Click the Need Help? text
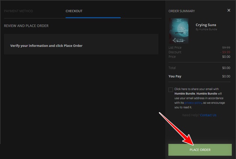 [x=191, y=115]
